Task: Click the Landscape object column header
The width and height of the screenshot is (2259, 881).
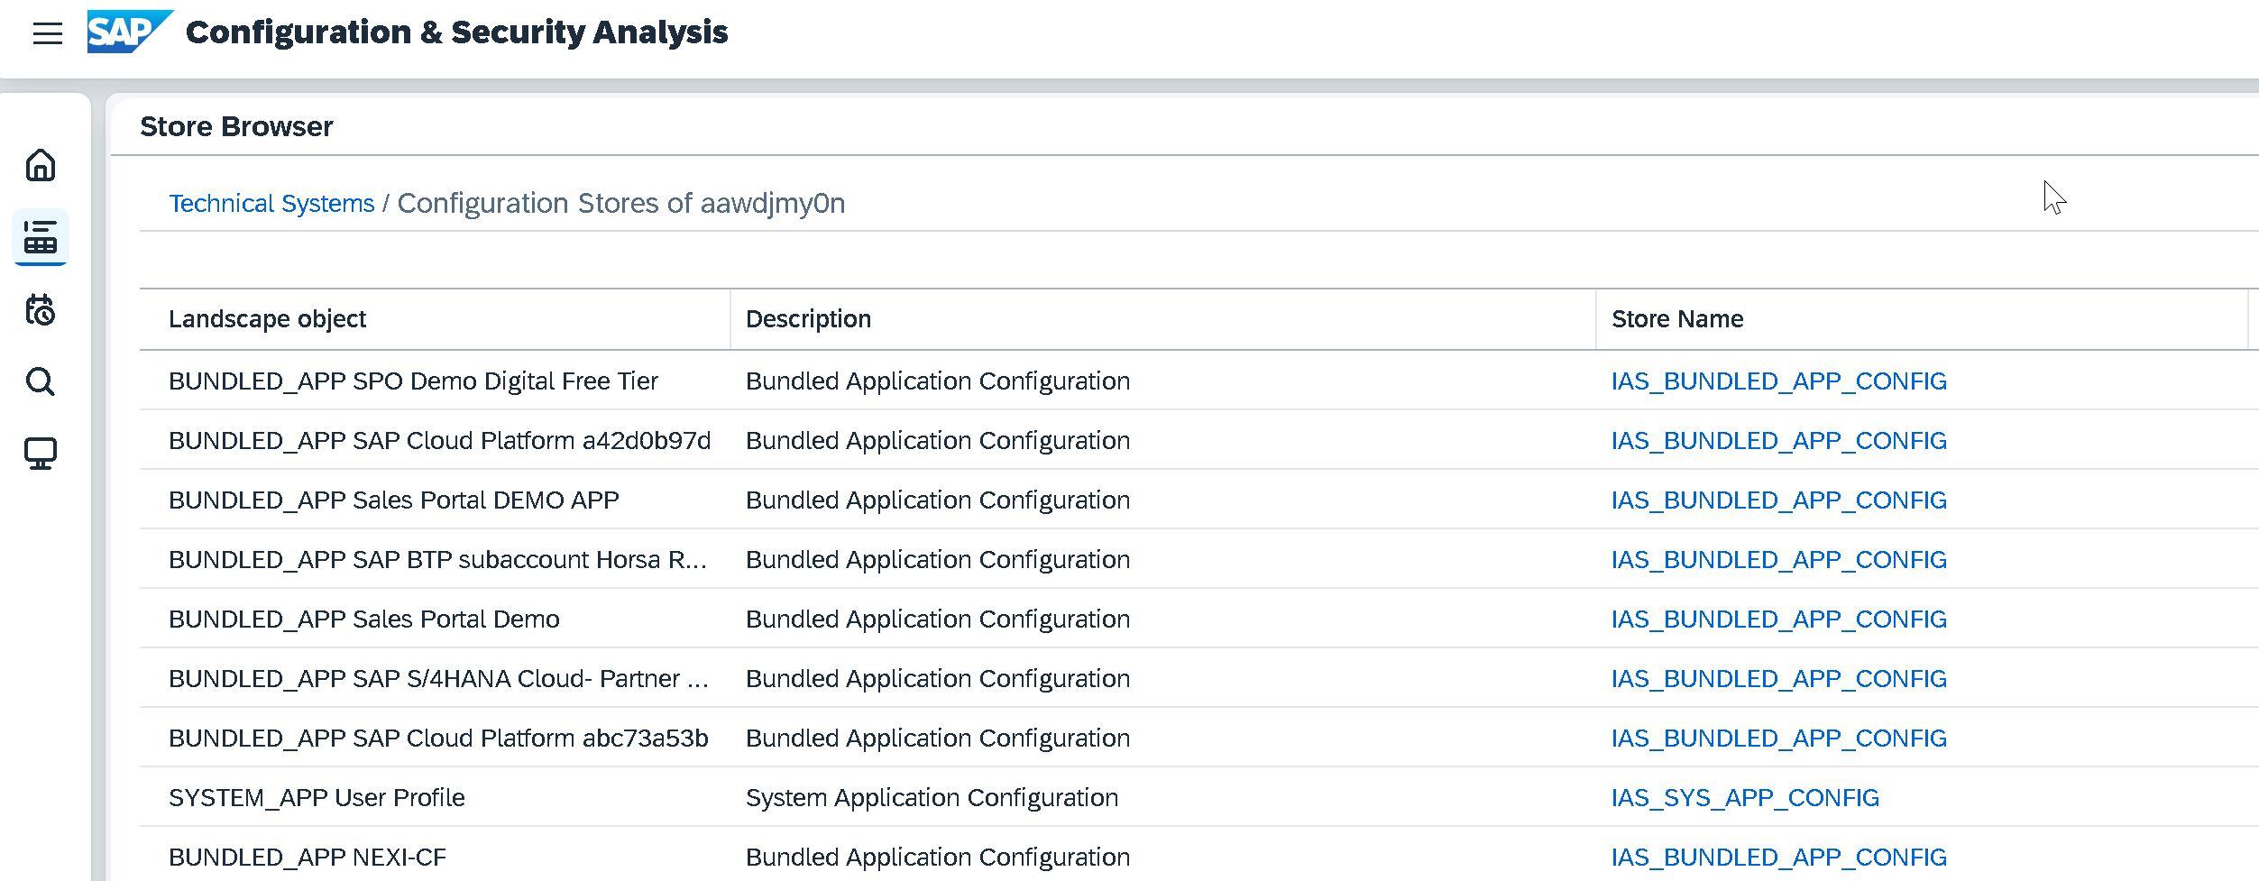Action: [x=435, y=319]
